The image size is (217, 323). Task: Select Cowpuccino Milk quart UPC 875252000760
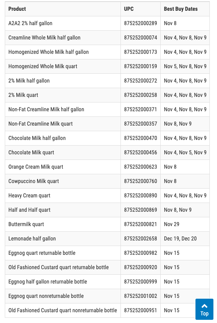(x=140, y=181)
